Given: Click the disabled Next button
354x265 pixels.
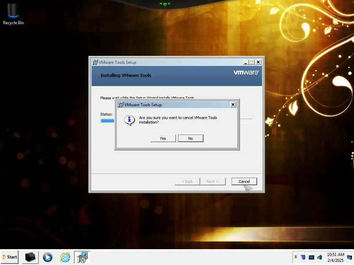Looking at the screenshot, I should (x=213, y=181).
